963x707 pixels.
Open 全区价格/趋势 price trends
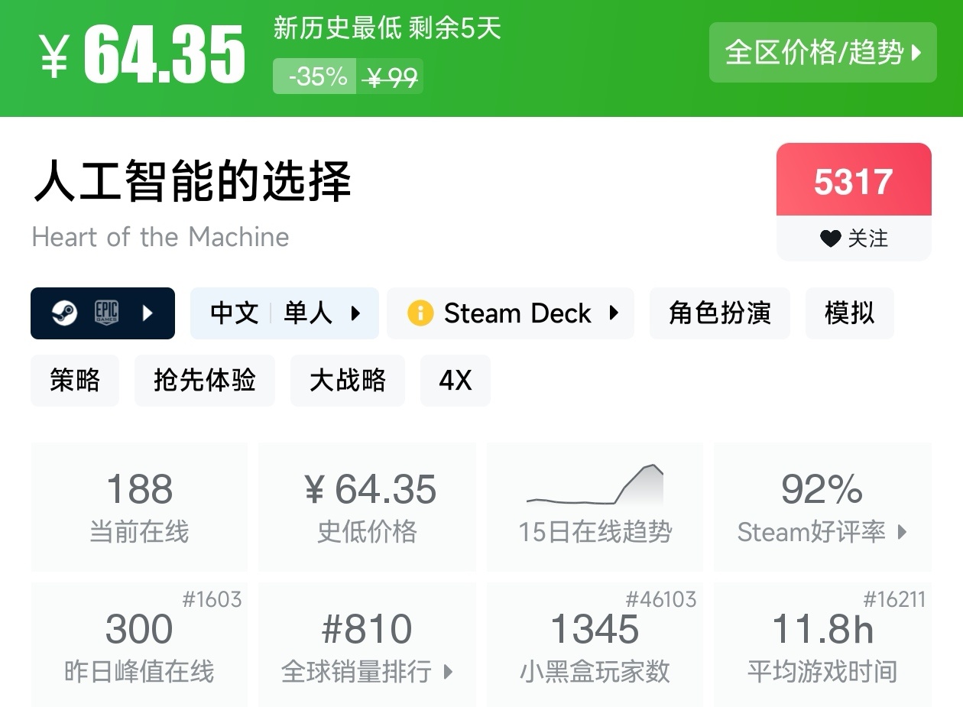click(822, 52)
